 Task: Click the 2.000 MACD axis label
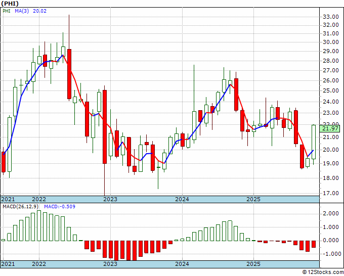click(x=331, y=213)
